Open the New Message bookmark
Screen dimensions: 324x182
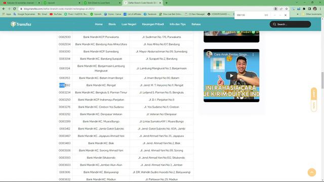point(194,14)
